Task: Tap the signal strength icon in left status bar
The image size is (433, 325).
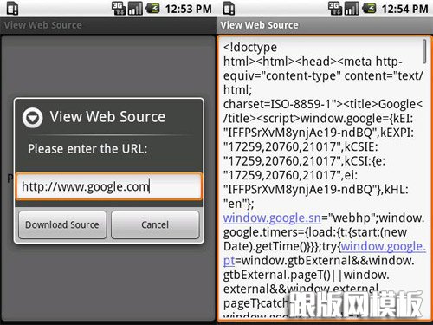Action: pyautogui.click(x=135, y=9)
